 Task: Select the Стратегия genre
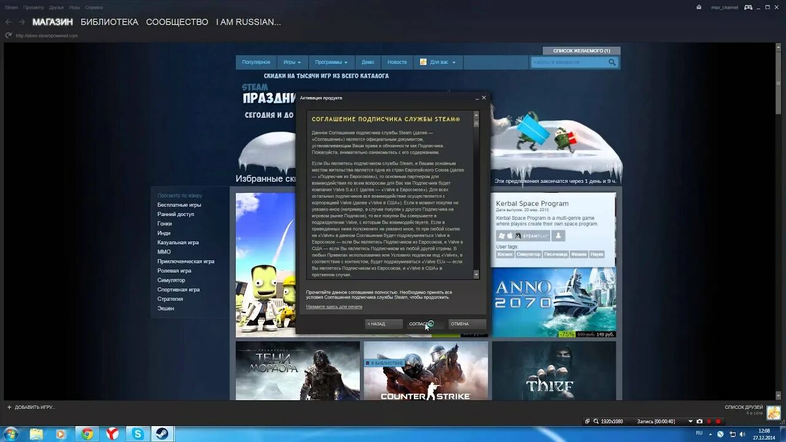(x=170, y=299)
